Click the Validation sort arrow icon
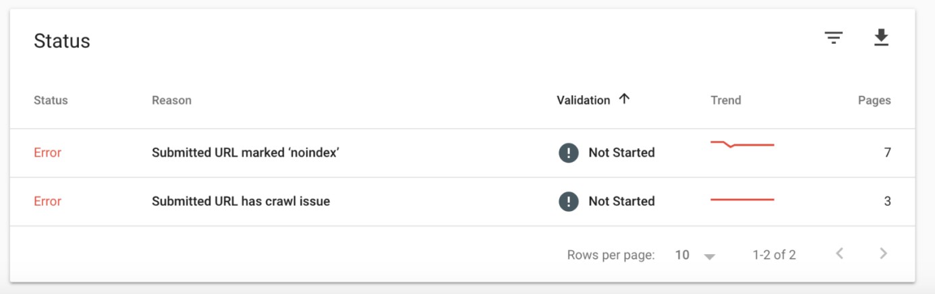The width and height of the screenshot is (935, 294). coord(625,100)
